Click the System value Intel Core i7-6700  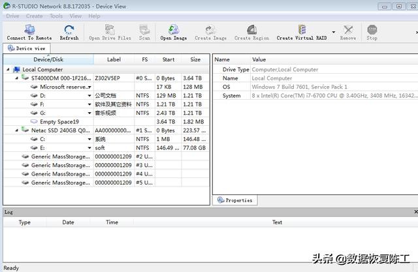pos(334,96)
